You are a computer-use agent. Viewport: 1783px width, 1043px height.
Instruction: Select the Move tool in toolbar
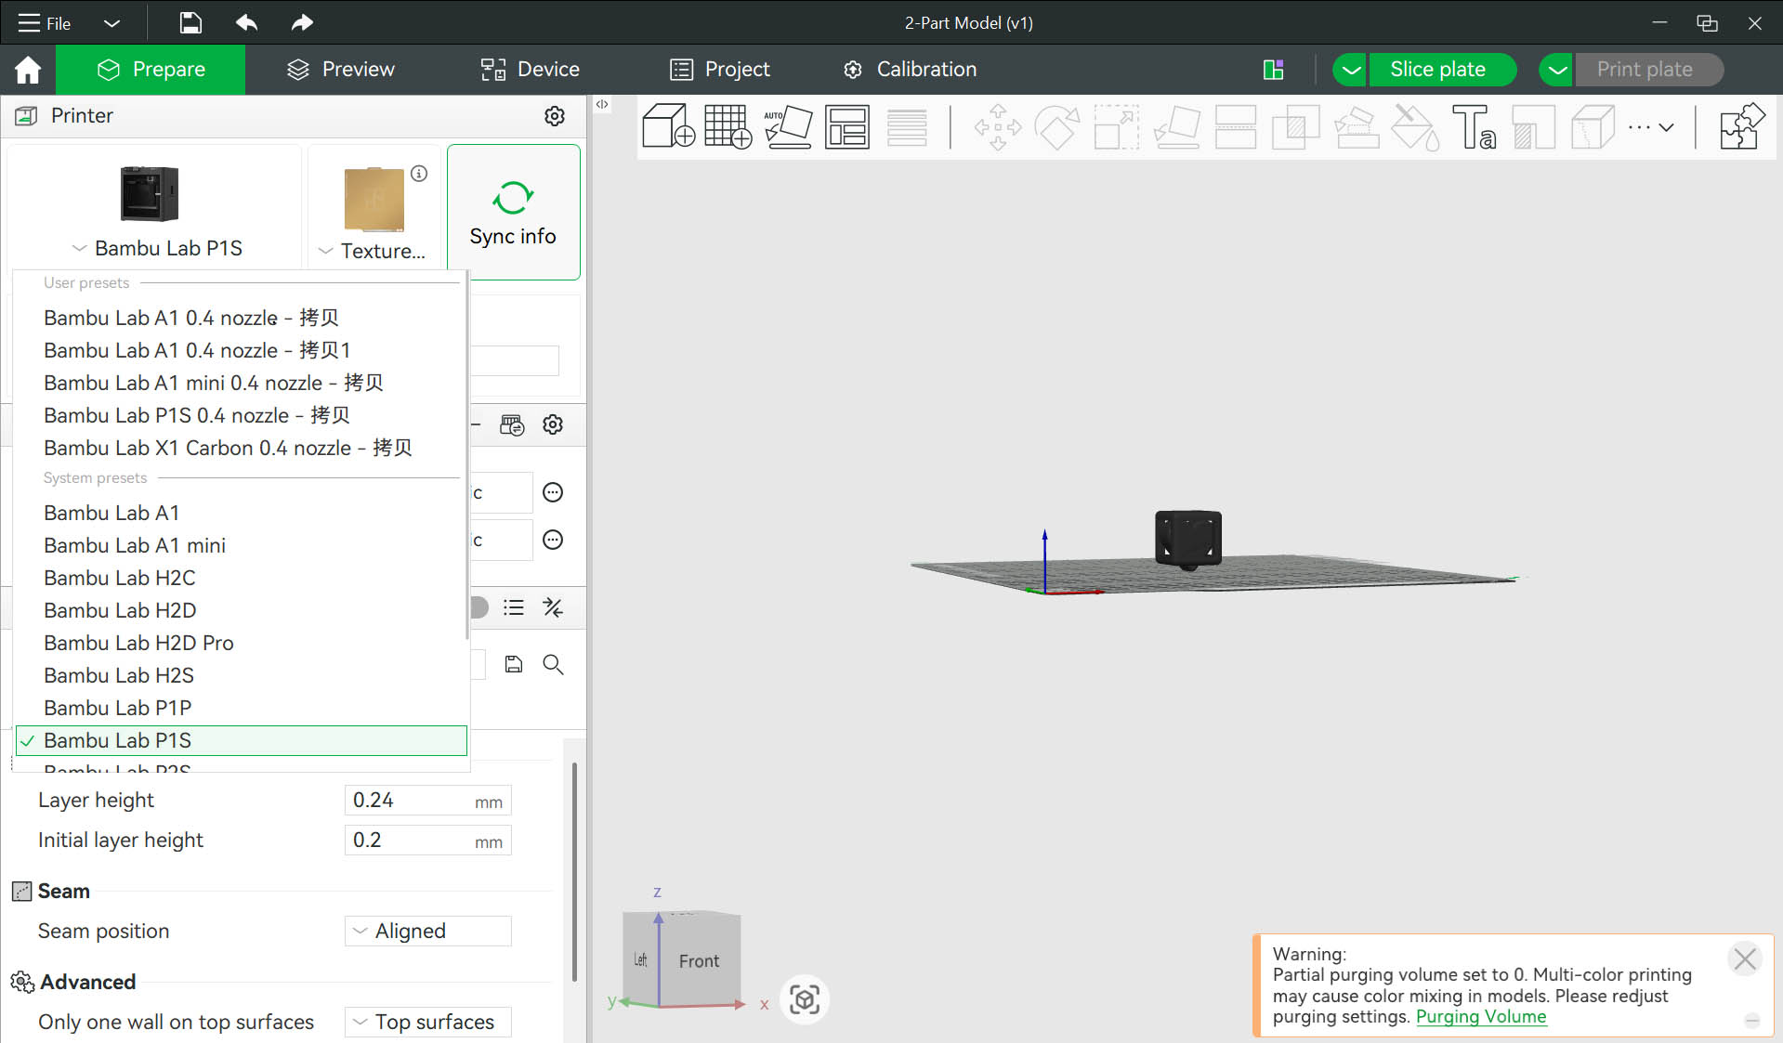pyautogui.click(x=997, y=126)
